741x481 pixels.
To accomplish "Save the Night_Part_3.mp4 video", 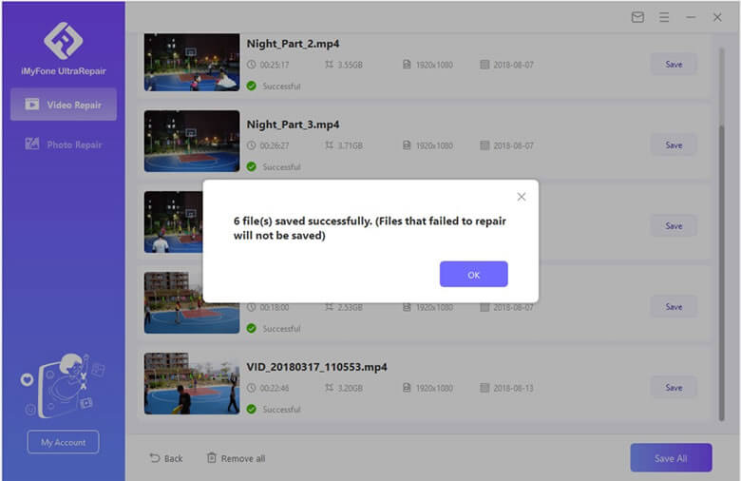I will 674,145.
